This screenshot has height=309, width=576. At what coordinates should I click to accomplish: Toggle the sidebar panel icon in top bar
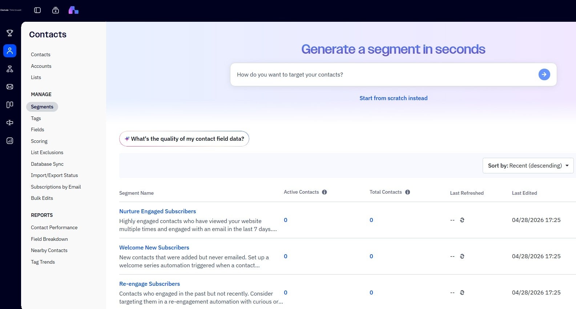point(37,10)
